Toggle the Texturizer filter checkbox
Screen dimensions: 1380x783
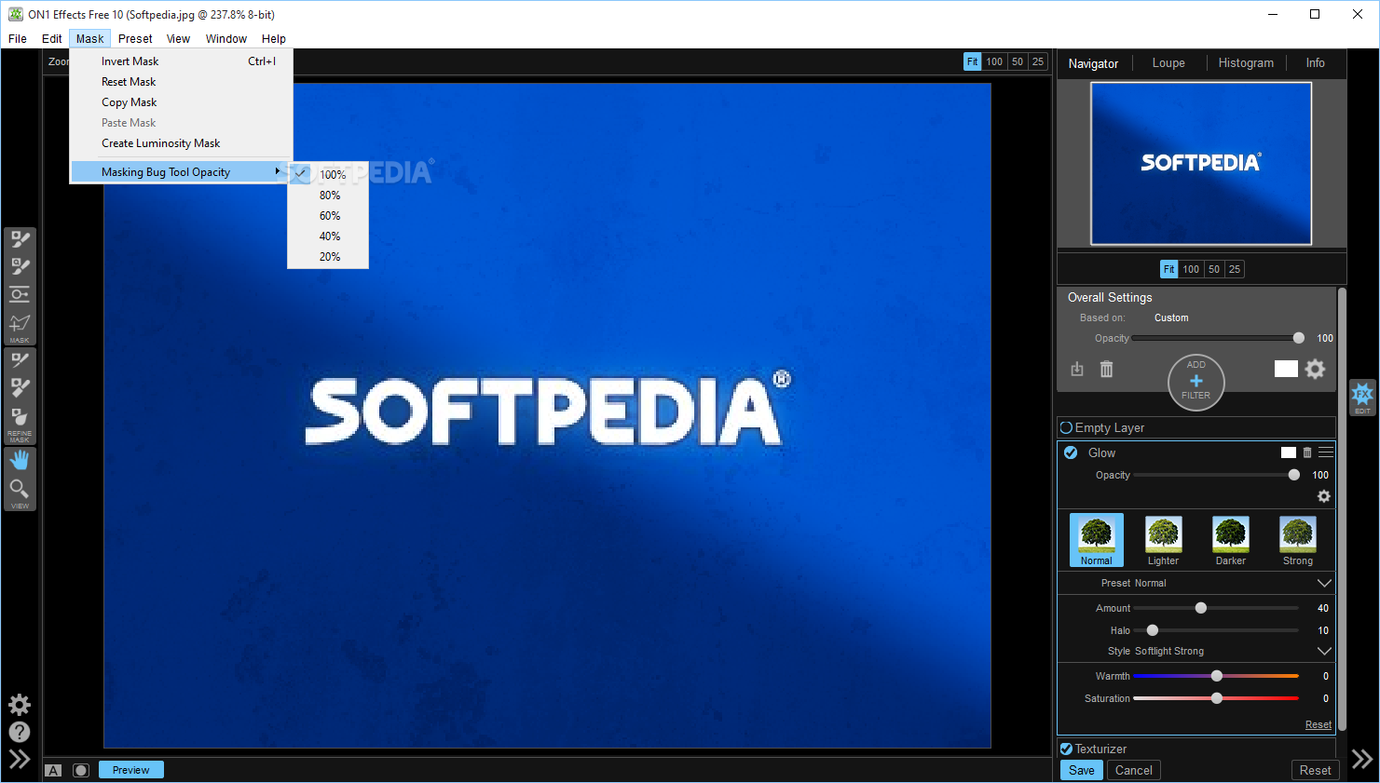[x=1066, y=749]
